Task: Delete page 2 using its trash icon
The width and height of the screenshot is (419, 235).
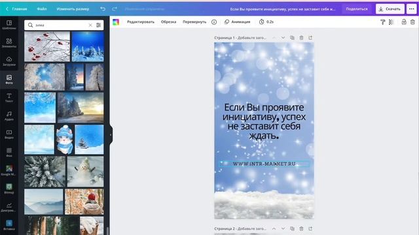Action: point(301,228)
